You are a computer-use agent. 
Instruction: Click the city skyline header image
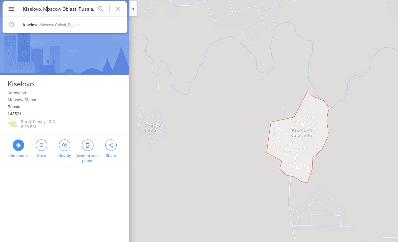[x=65, y=54]
